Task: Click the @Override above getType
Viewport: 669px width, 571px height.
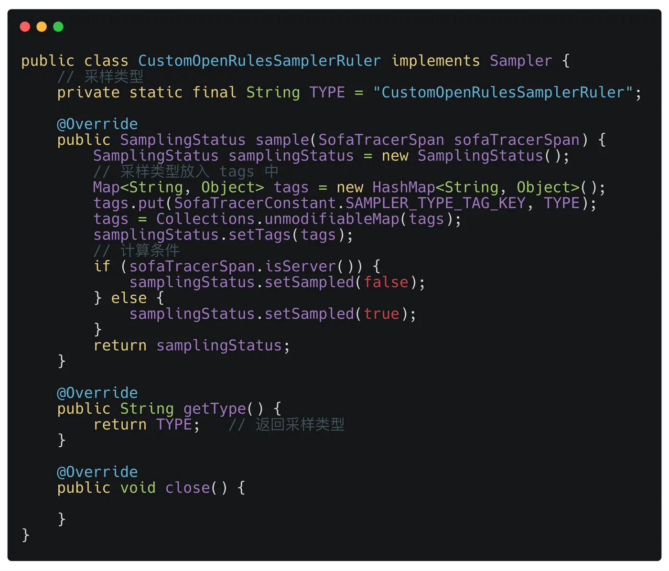Action: (x=97, y=393)
